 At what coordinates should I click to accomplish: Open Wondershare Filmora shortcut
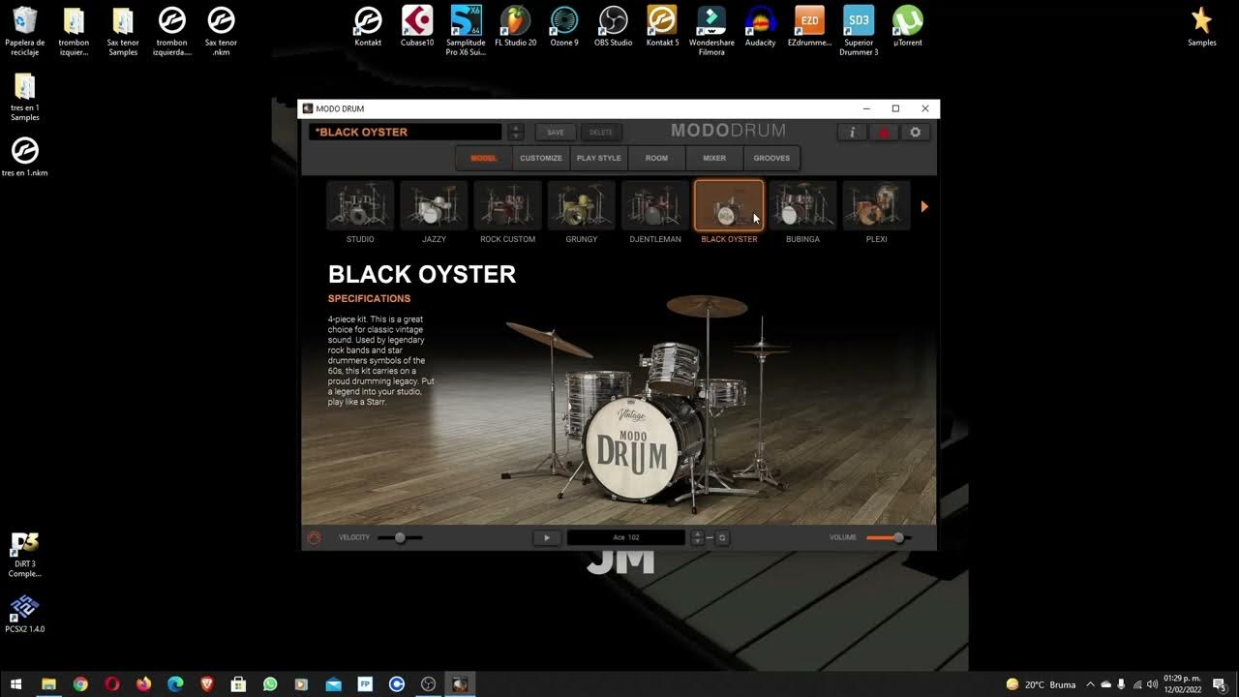(x=711, y=31)
